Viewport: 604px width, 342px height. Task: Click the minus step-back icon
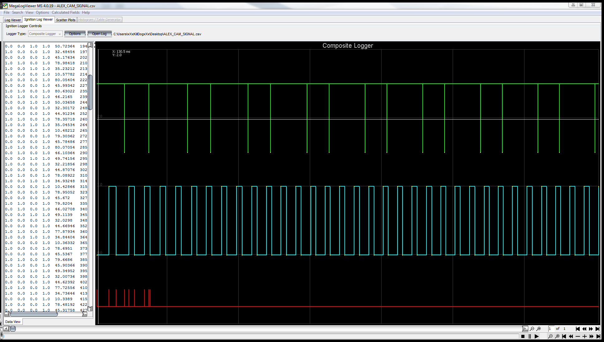pyautogui.click(x=578, y=336)
